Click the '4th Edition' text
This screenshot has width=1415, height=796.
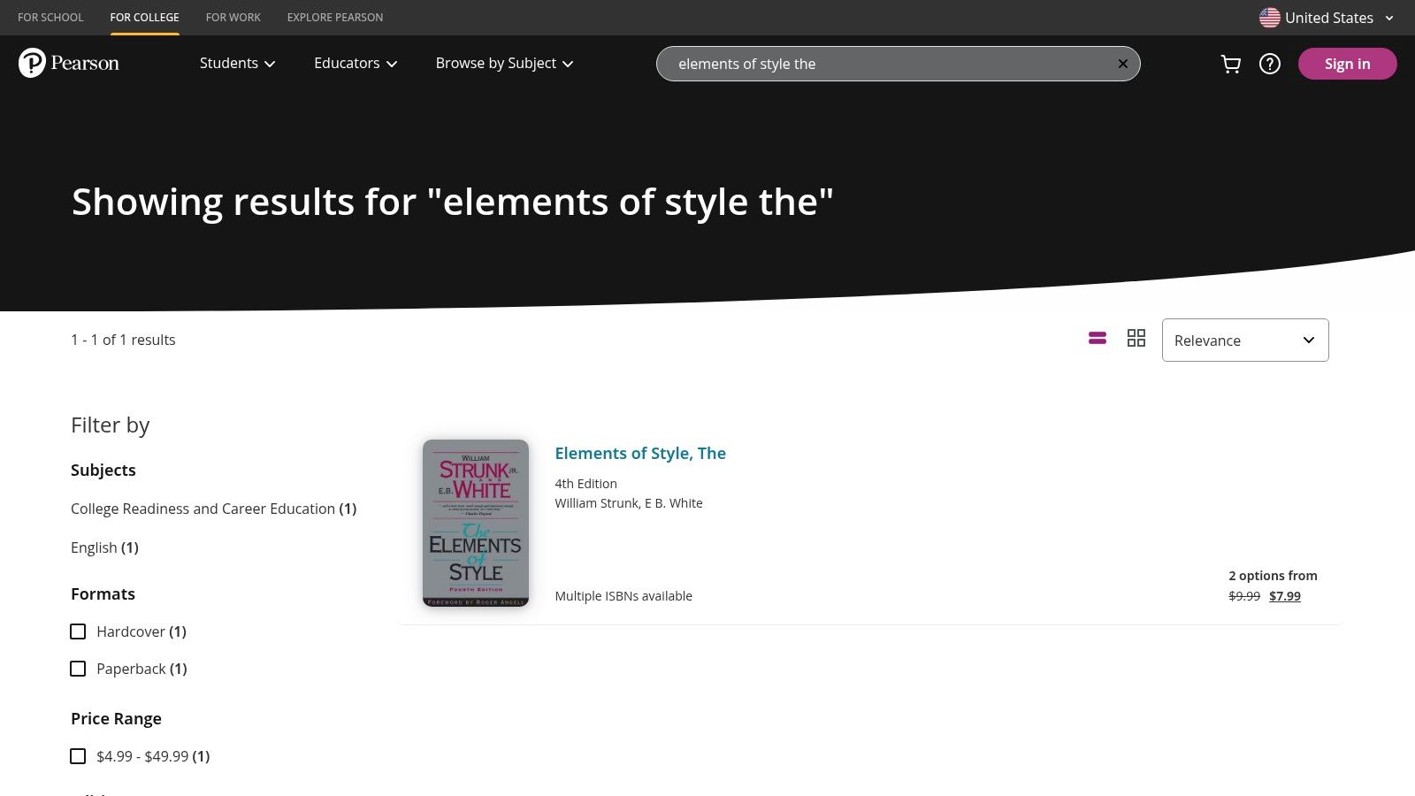(x=585, y=484)
